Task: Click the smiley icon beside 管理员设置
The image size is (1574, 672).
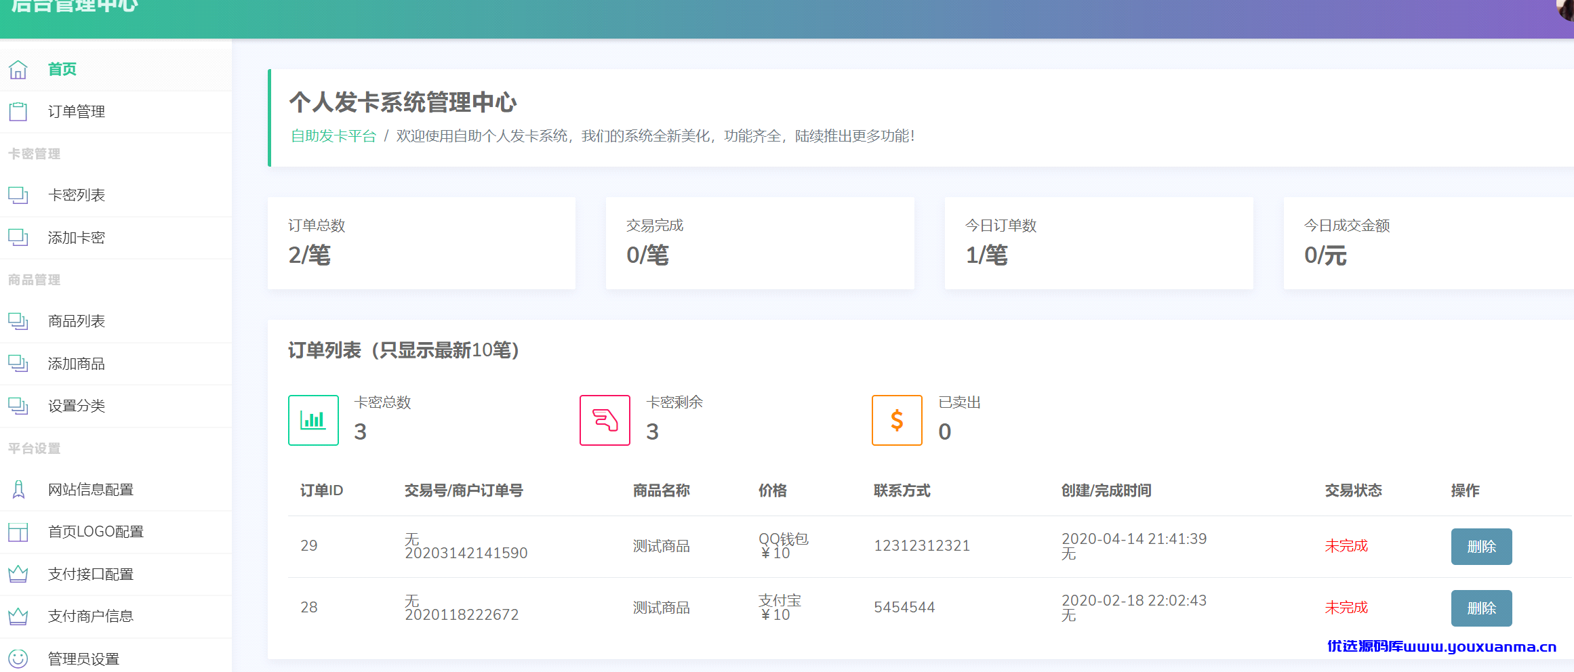Action: [x=18, y=658]
